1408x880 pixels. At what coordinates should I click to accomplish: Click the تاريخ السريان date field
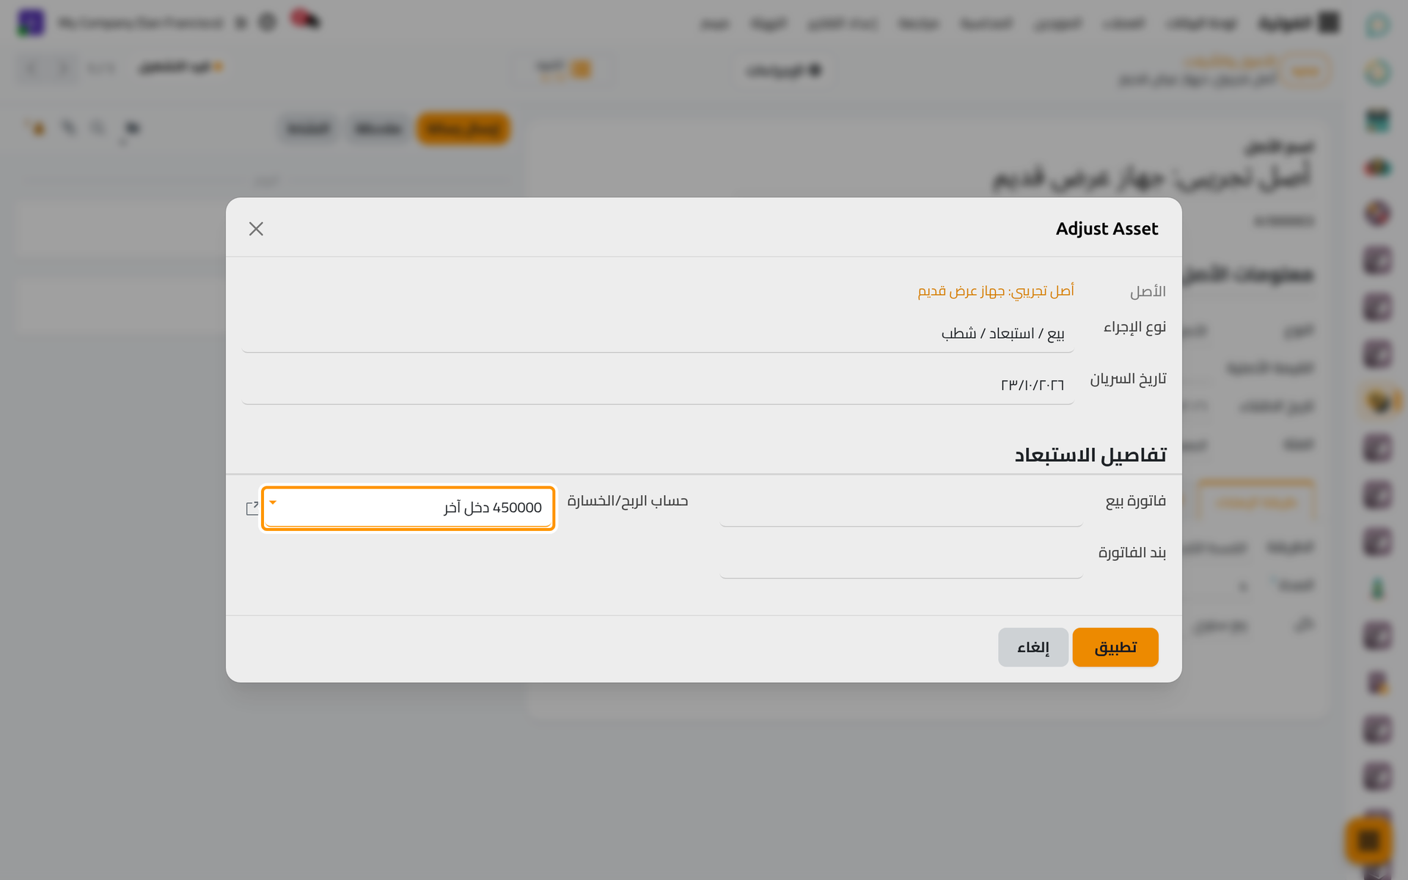click(x=658, y=385)
